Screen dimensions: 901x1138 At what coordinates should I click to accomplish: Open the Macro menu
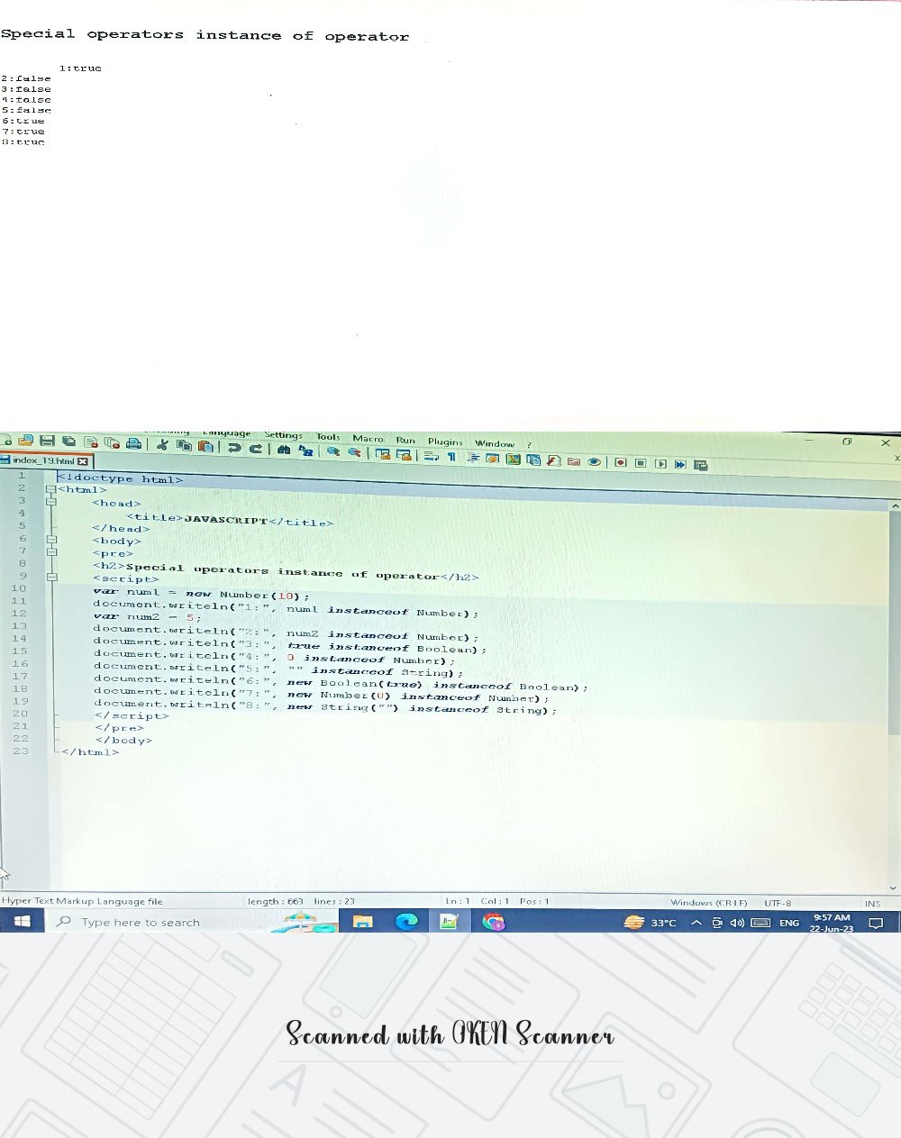pos(368,438)
